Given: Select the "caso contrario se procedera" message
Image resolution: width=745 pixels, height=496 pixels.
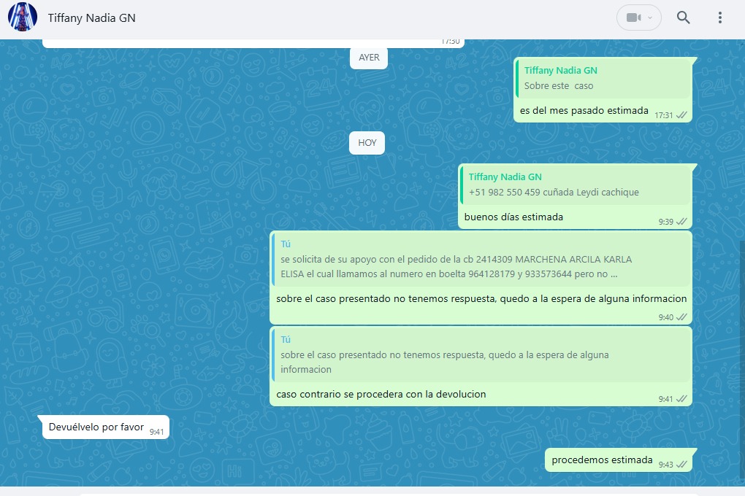Looking at the screenshot, I should click(381, 395).
